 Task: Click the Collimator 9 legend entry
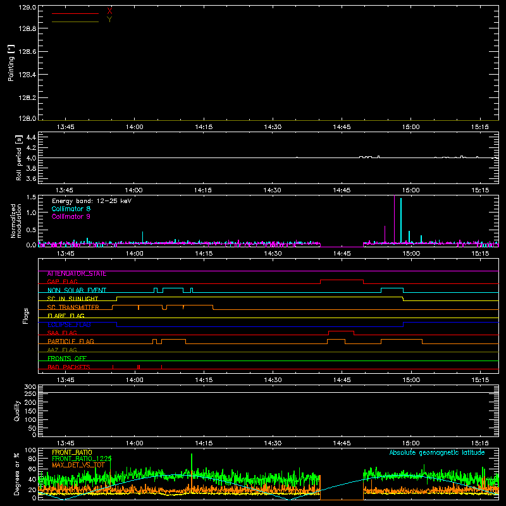pyautogui.click(x=71, y=216)
